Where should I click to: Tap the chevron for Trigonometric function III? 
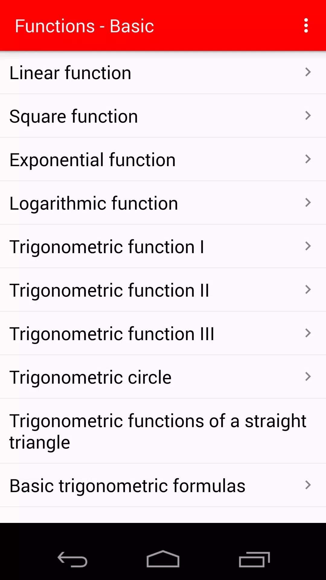click(x=308, y=333)
